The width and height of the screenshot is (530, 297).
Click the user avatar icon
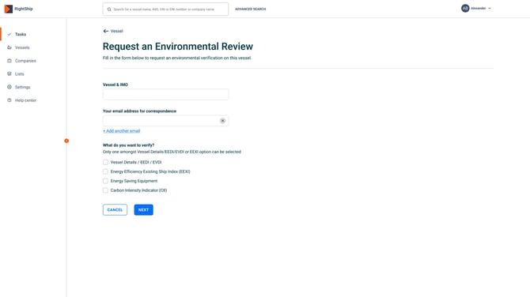[x=465, y=8]
